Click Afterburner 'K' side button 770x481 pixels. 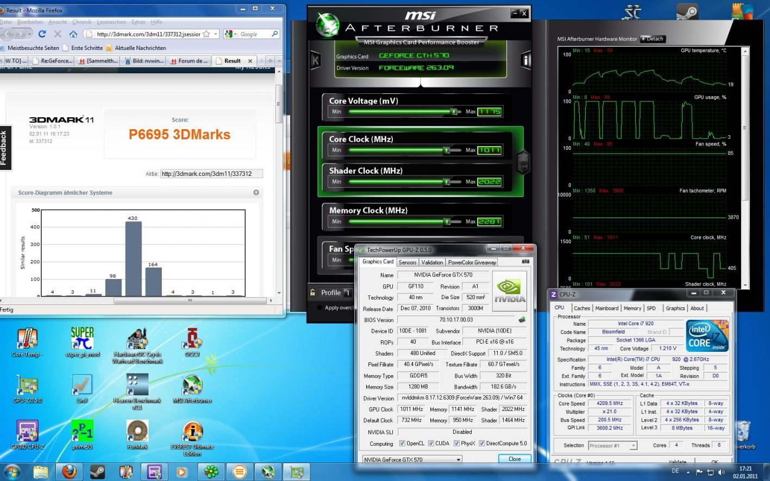tap(315, 60)
